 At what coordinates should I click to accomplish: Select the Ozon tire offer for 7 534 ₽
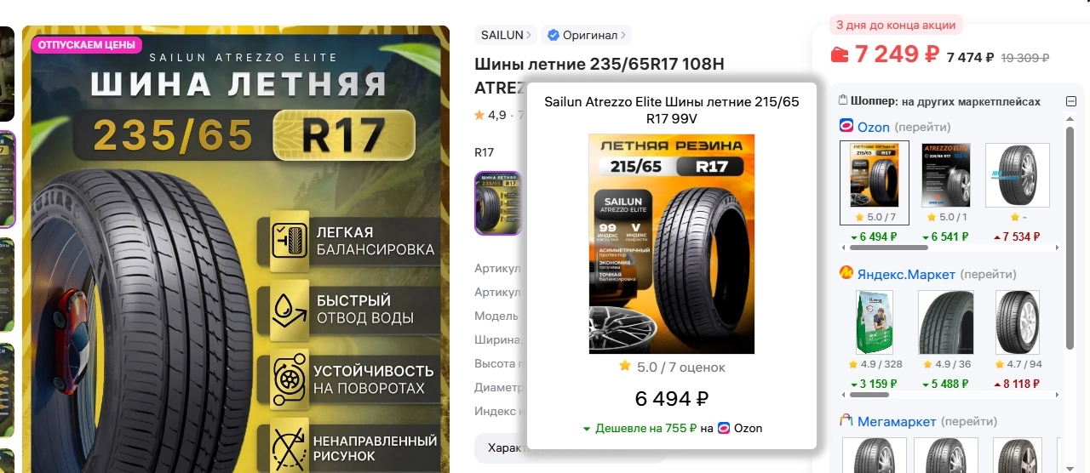click(1017, 193)
